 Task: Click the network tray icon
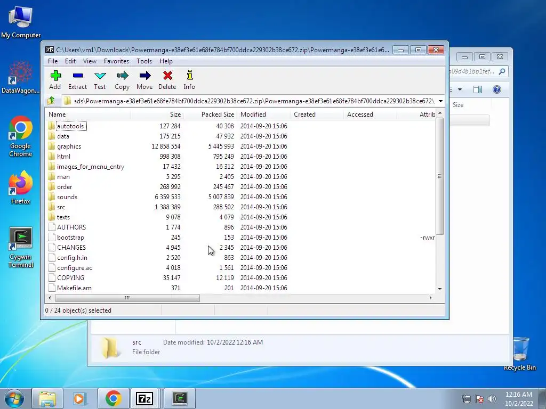pos(466,399)
